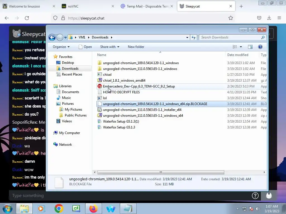The height and width of the screenshot is (214, 286).
Task: Select ungoogled-chromium_111 windows_x64 zip file
Action: pos(143,116)
